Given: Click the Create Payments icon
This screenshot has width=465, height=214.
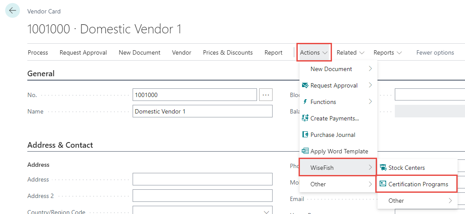Looking at the screenshot, I should (305, 118).
